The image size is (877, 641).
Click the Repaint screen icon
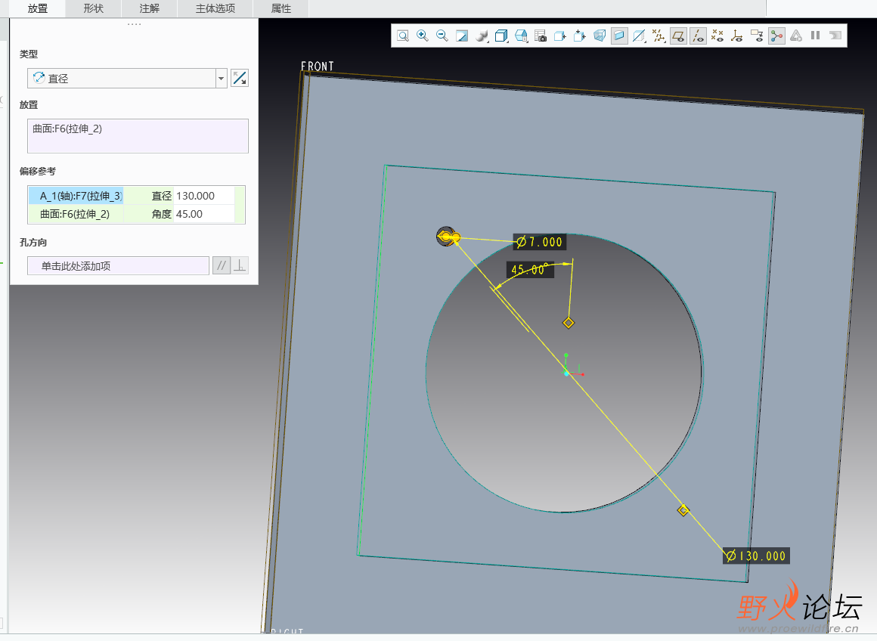[461, 36]
